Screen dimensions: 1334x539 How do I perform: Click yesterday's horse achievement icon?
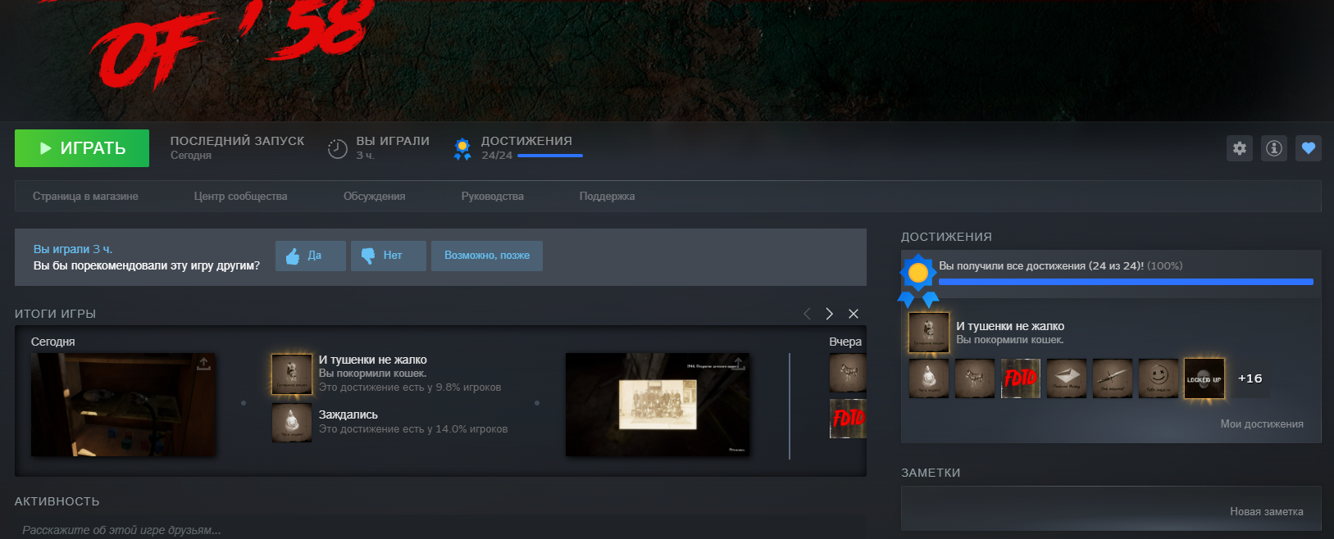pyautogui.click(x=848, y=374)
